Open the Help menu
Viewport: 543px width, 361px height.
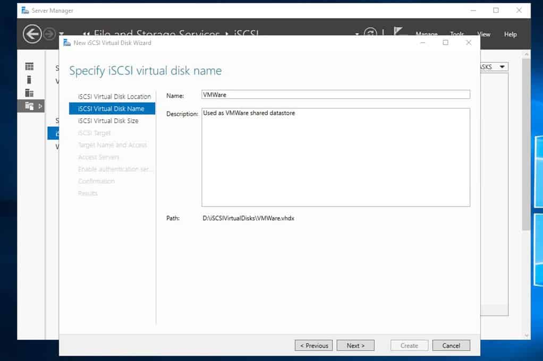(x=510, y=35)
